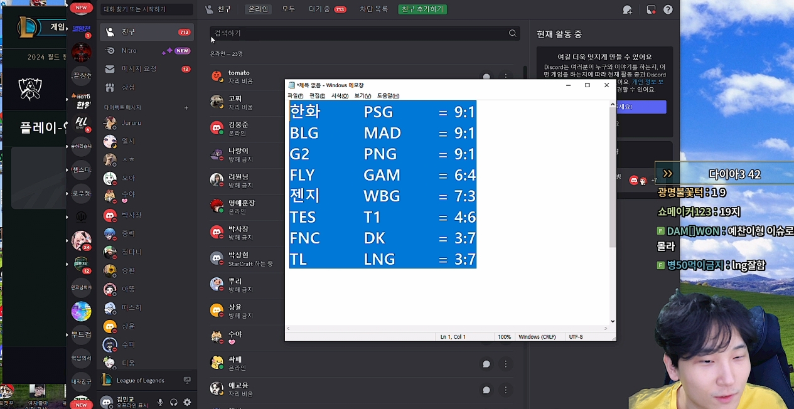794x409 pixels.
Task: Open more options for 애교용
Action: click(x=506, y=390)
